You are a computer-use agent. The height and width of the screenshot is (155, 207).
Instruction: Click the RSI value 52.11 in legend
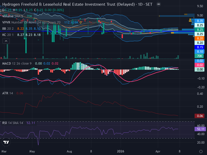tap(31, 123)
